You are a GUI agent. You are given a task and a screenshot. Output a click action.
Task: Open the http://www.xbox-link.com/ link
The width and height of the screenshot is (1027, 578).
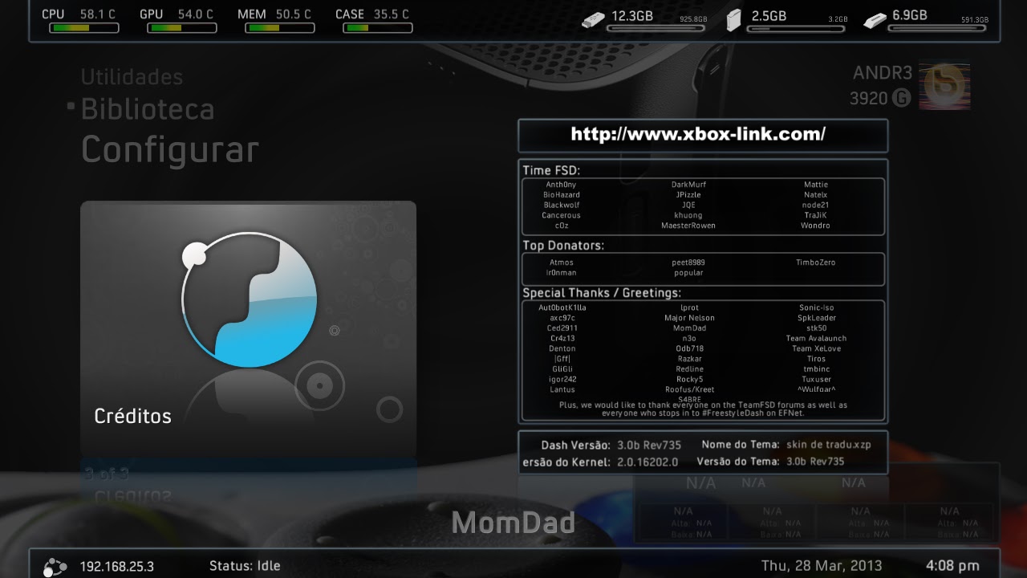[x=698, y=135]
